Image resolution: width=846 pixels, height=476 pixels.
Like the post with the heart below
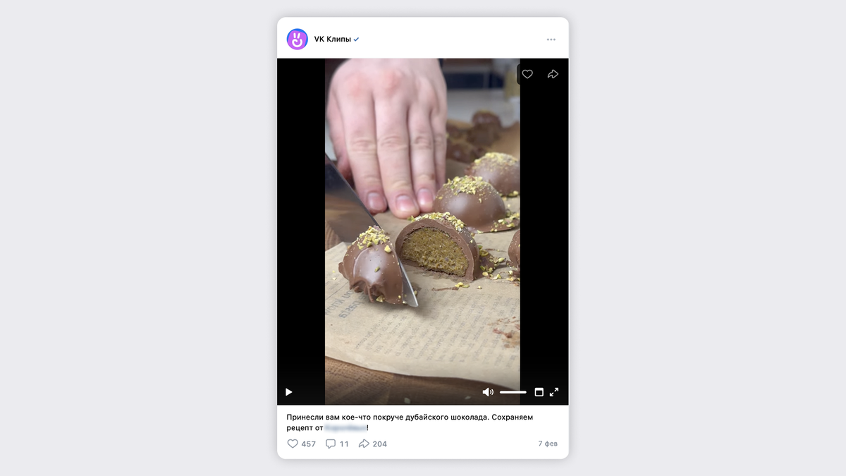[293, 444]
